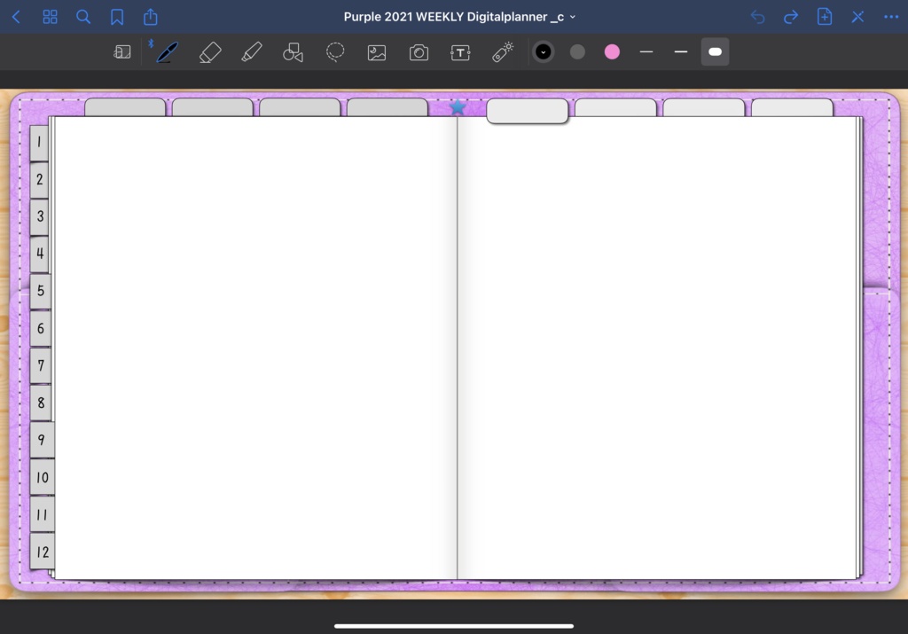This screenshot has width=908, height=634.
Task: Open month tab 5
Action: coord(41,291)
